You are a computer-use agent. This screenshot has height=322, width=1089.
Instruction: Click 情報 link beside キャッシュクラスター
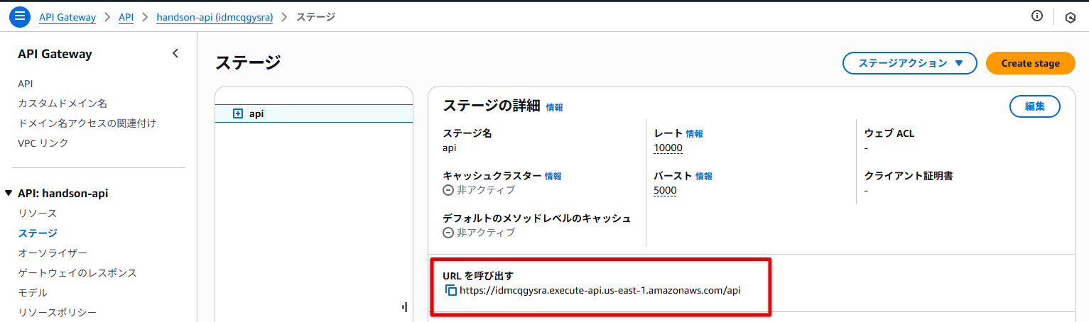point(553,177)
